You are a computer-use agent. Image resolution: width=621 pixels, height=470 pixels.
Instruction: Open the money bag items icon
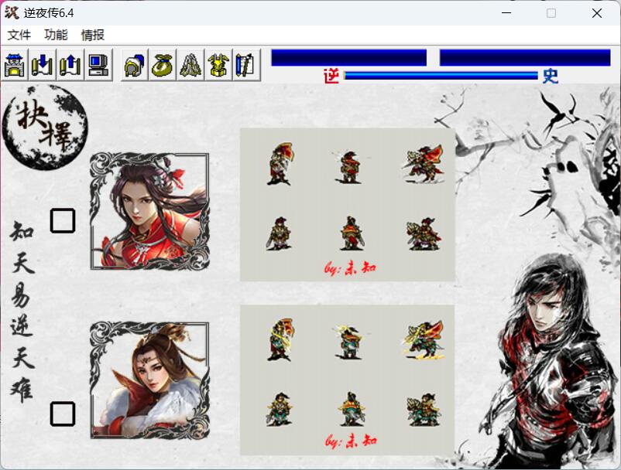pos(163,65)
